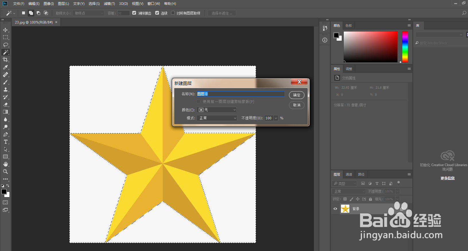Open the 更多信息 link in Libraries
This screenshot has height=251, width=468.
point(447,178)
